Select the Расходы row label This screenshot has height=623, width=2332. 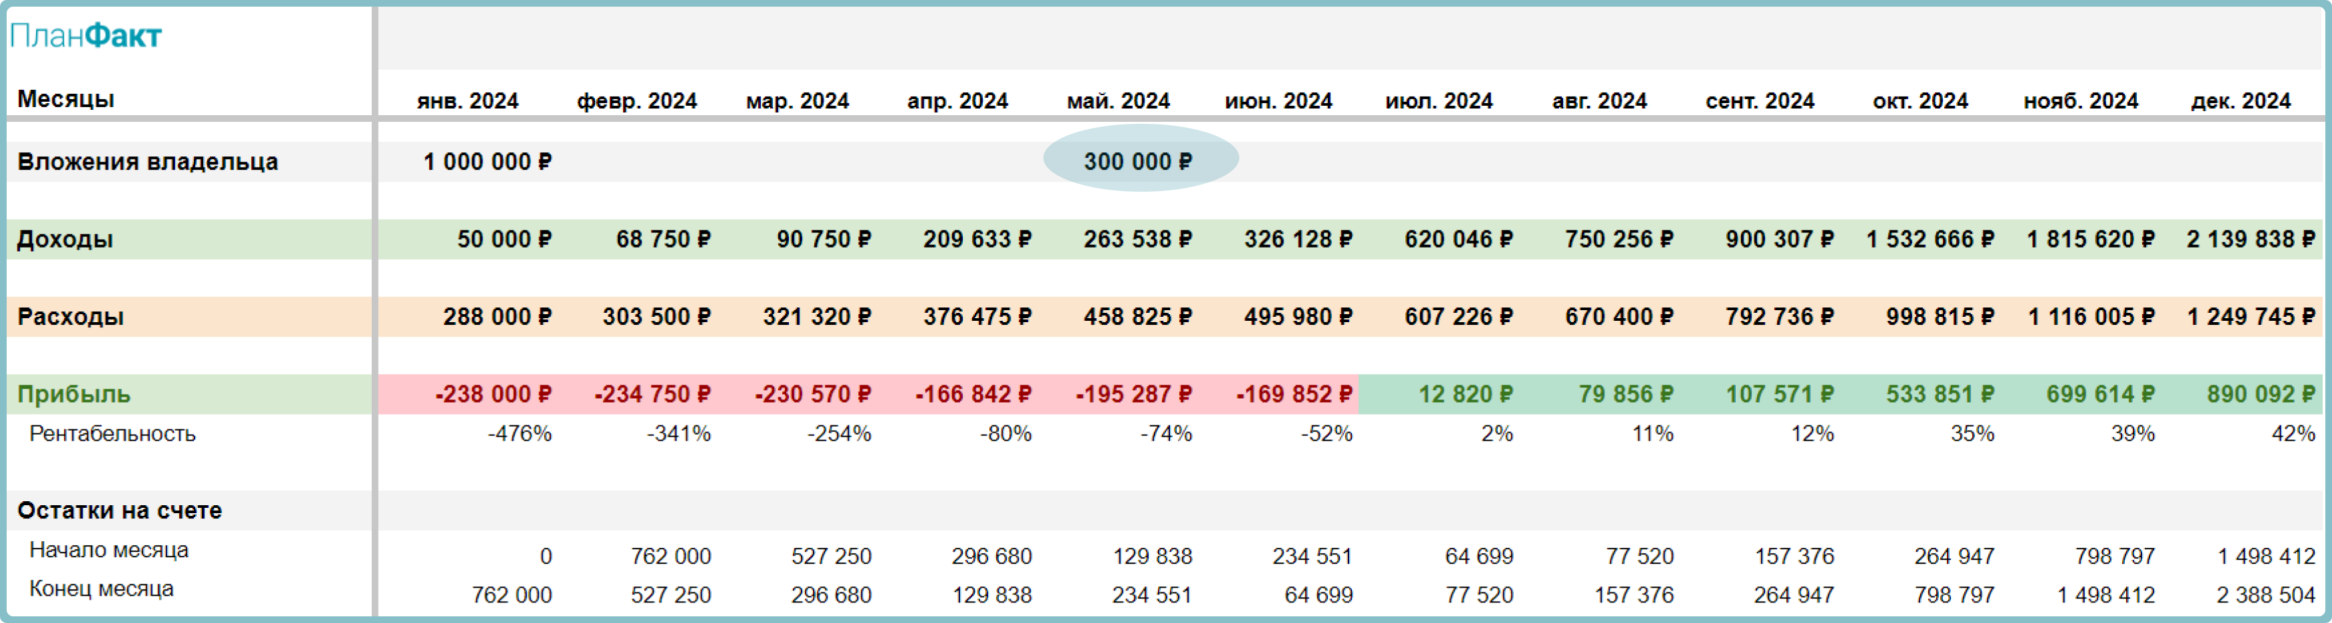71,316
